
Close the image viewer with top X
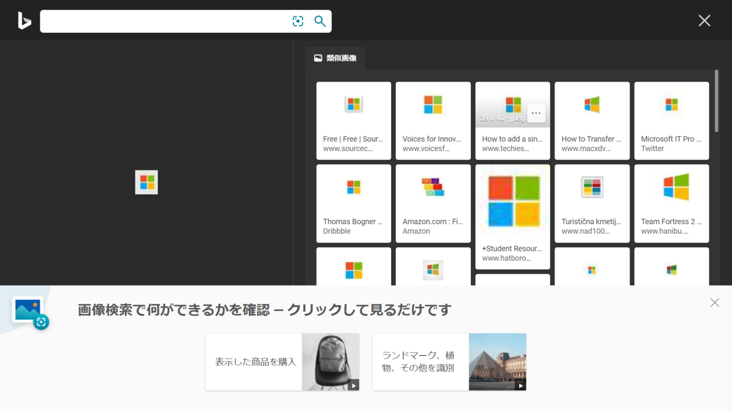pos(704,21)
